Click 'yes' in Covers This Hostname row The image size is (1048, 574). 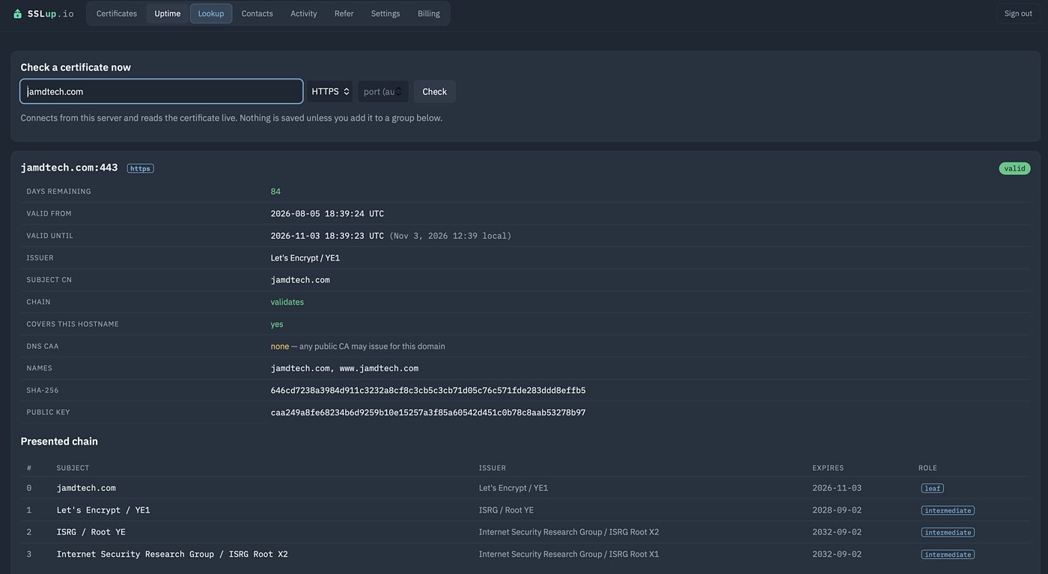277,324
